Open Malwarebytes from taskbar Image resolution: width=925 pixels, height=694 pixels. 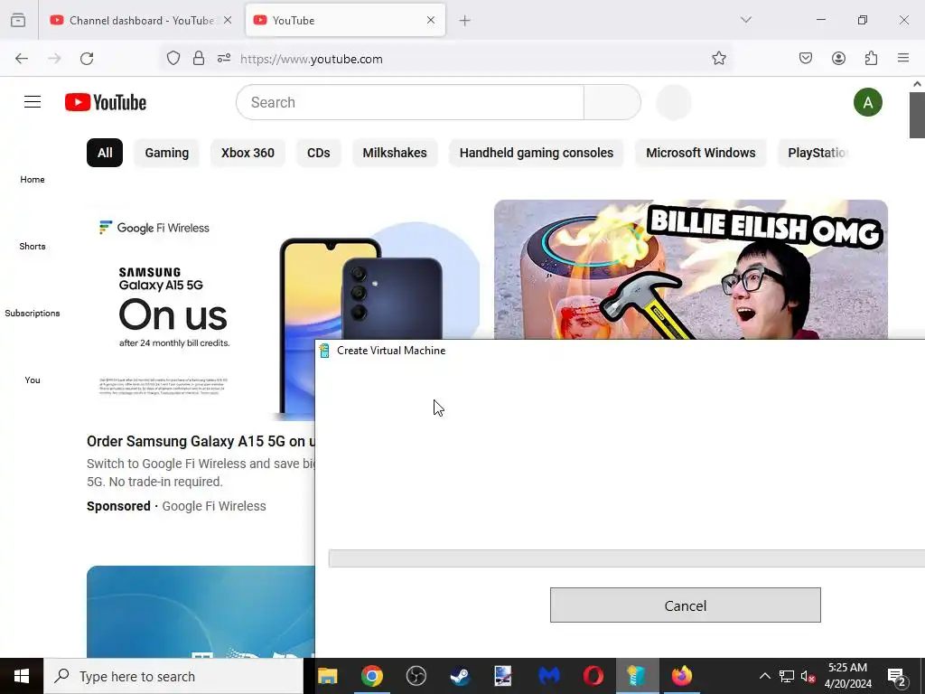pos(548,676)
